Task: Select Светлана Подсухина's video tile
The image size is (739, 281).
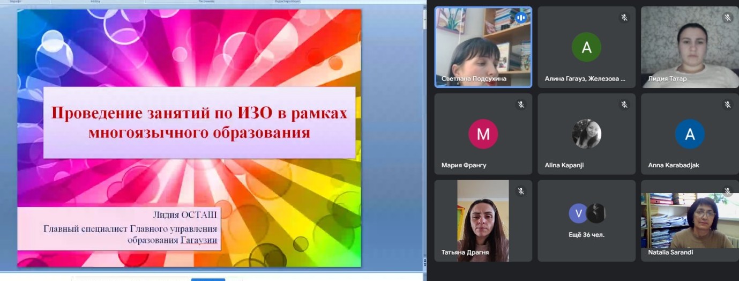Action: [483, 47]
